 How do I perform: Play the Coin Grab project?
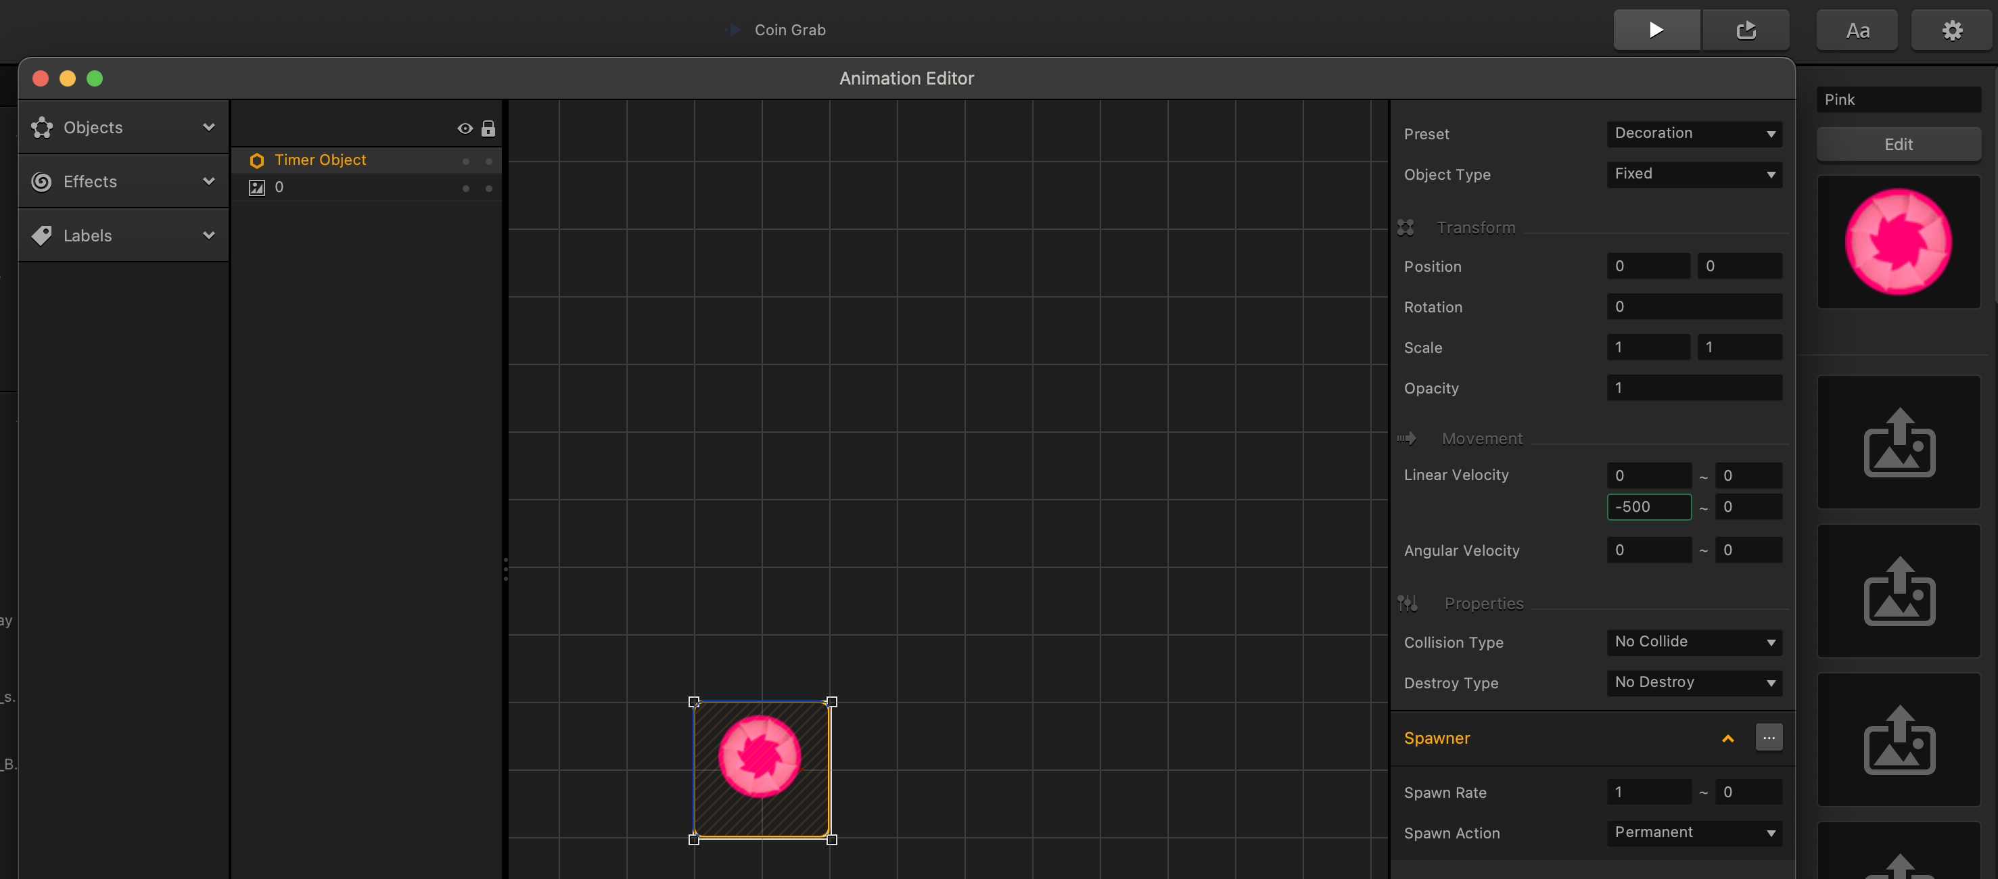click(1656, 30)
